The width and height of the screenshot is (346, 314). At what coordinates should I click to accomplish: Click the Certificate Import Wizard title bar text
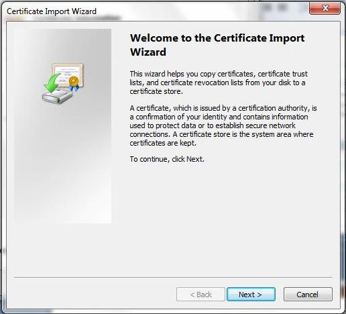(52, 11)
